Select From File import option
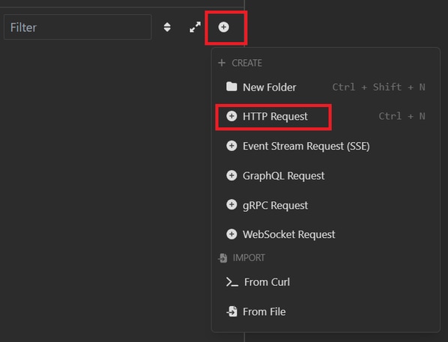448x342 pixels. pos(326,311)
